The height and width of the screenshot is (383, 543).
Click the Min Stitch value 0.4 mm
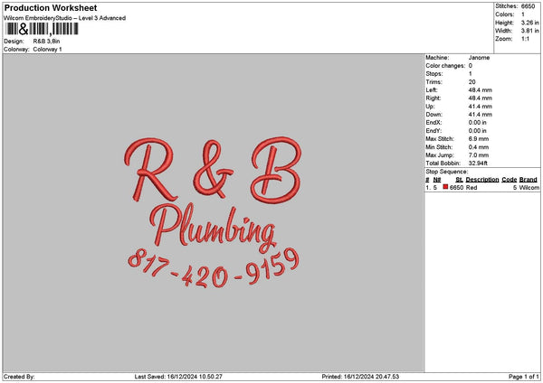coord(479,147)
